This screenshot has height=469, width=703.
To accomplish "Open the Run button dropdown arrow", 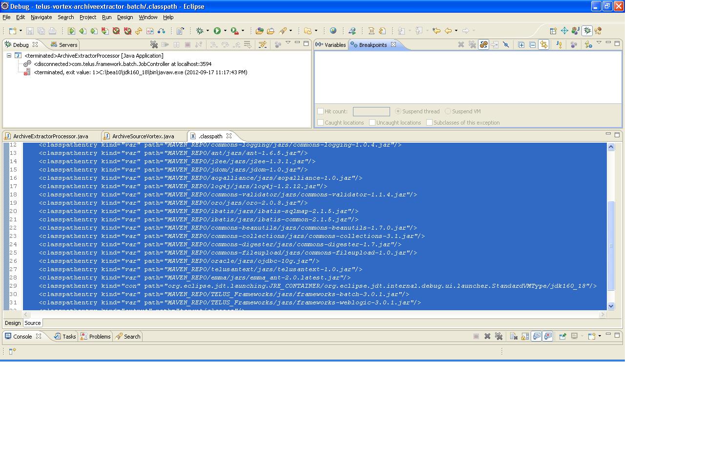I will pyautogui.click(x=225, y=31).
